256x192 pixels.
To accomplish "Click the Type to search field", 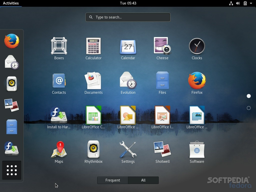I will pos(128,17).
